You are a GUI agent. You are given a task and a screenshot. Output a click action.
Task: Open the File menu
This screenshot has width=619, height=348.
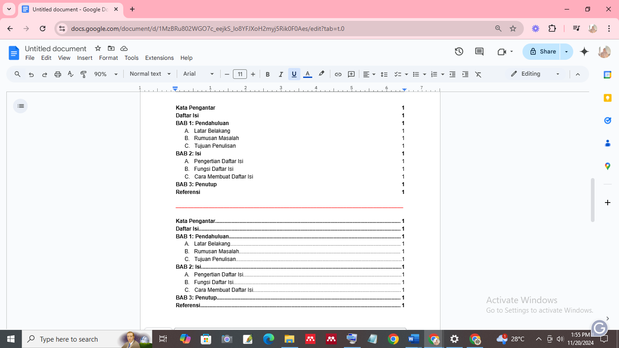pyautogui.click(x=30, y=58)
